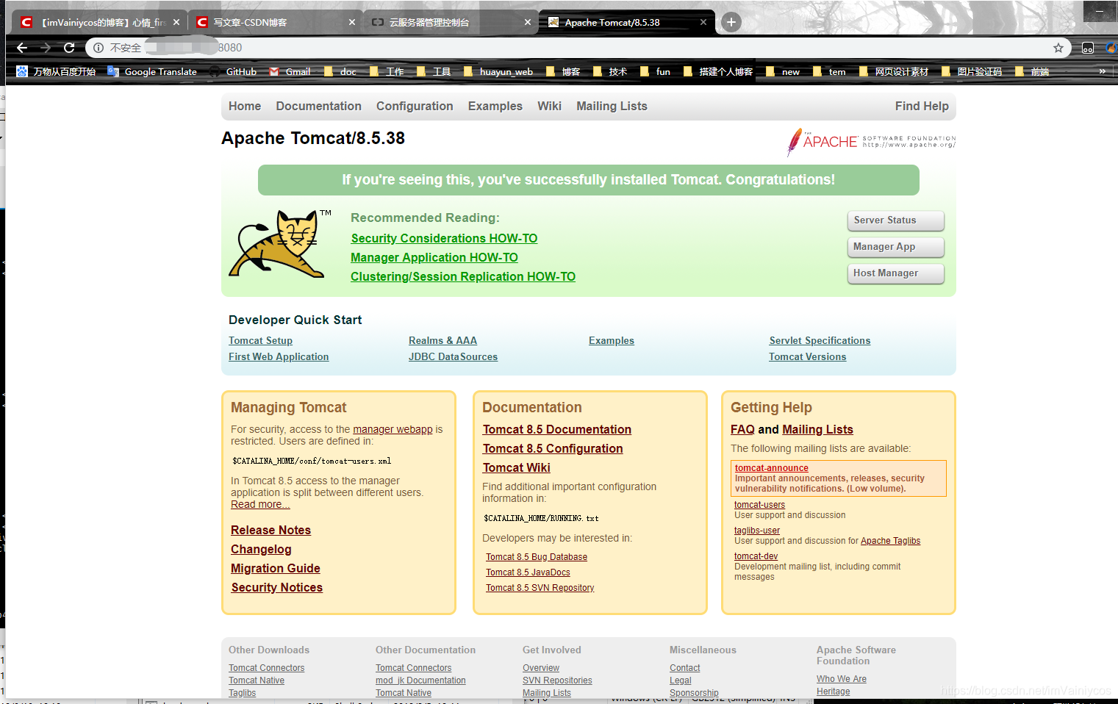Follow the manager webapp link

click(x=393, y=429)
